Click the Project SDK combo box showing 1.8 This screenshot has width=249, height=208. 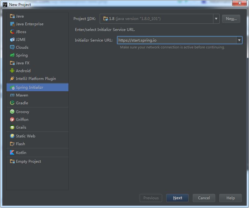159,19
